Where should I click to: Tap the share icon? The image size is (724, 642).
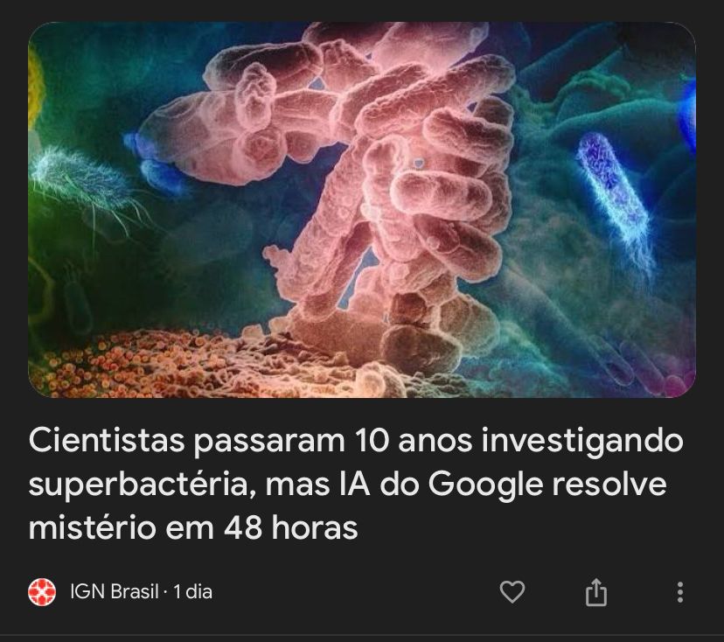595,591
